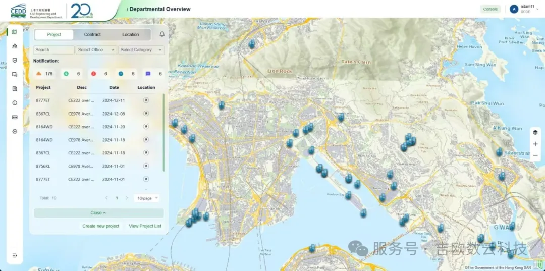Image resolution: width=545 pixels, height=271 pixels.
Task: Switch to the Contract tab
Action: (92, 35)
